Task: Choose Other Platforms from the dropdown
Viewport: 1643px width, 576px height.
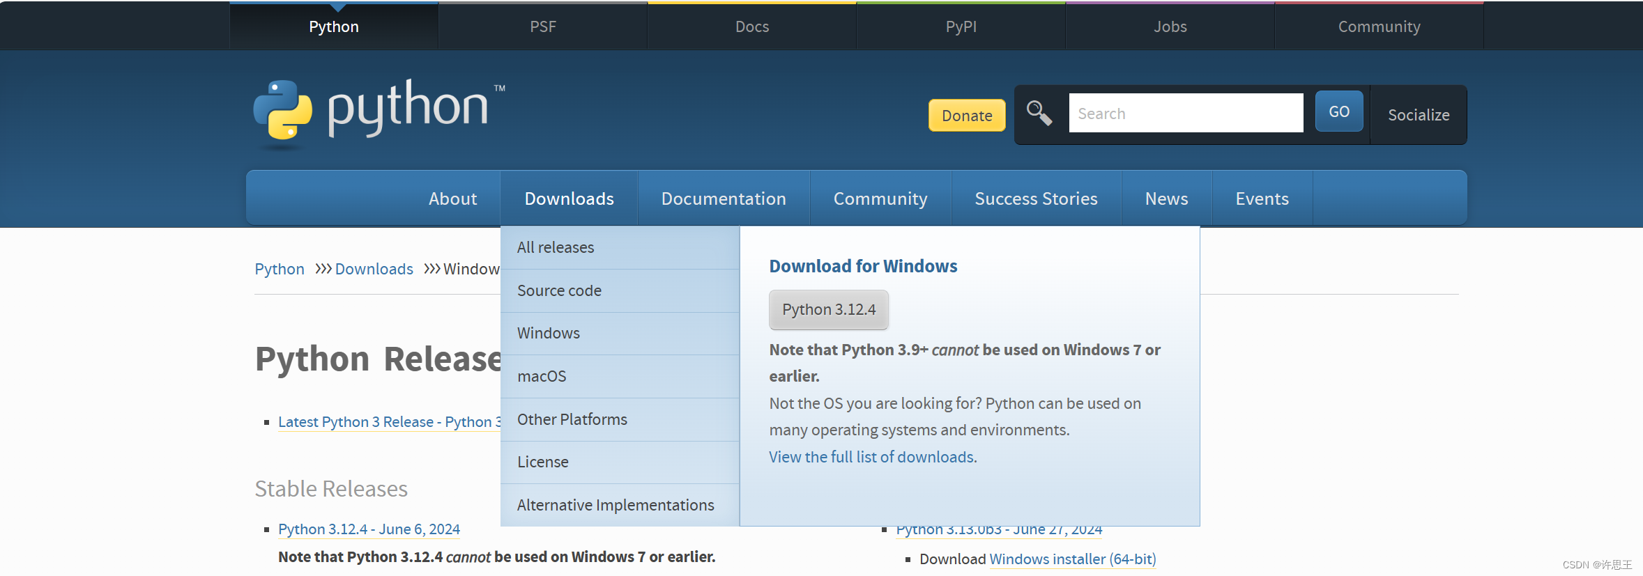Action: tap(620, 419)
